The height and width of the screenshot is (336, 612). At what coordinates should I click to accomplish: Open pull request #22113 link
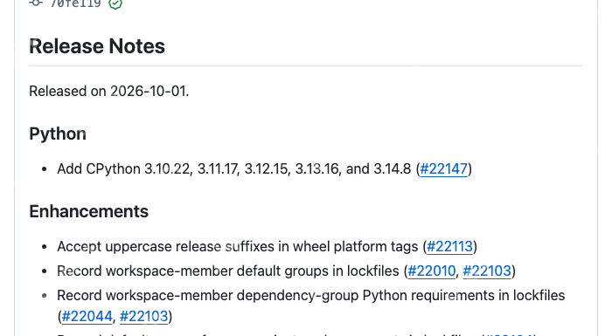click(x=449, y=247)
